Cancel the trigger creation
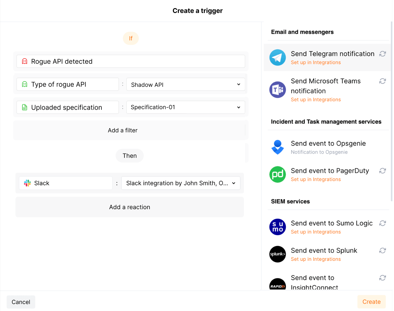Viewport: 394px width, 311px height. coord(21,302)
